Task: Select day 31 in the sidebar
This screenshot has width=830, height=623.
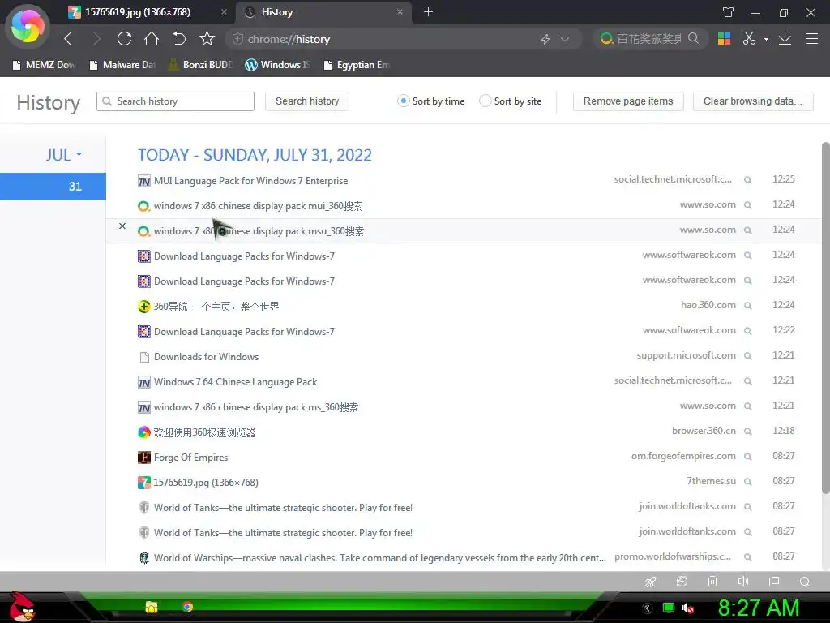Action: (53, 187)
